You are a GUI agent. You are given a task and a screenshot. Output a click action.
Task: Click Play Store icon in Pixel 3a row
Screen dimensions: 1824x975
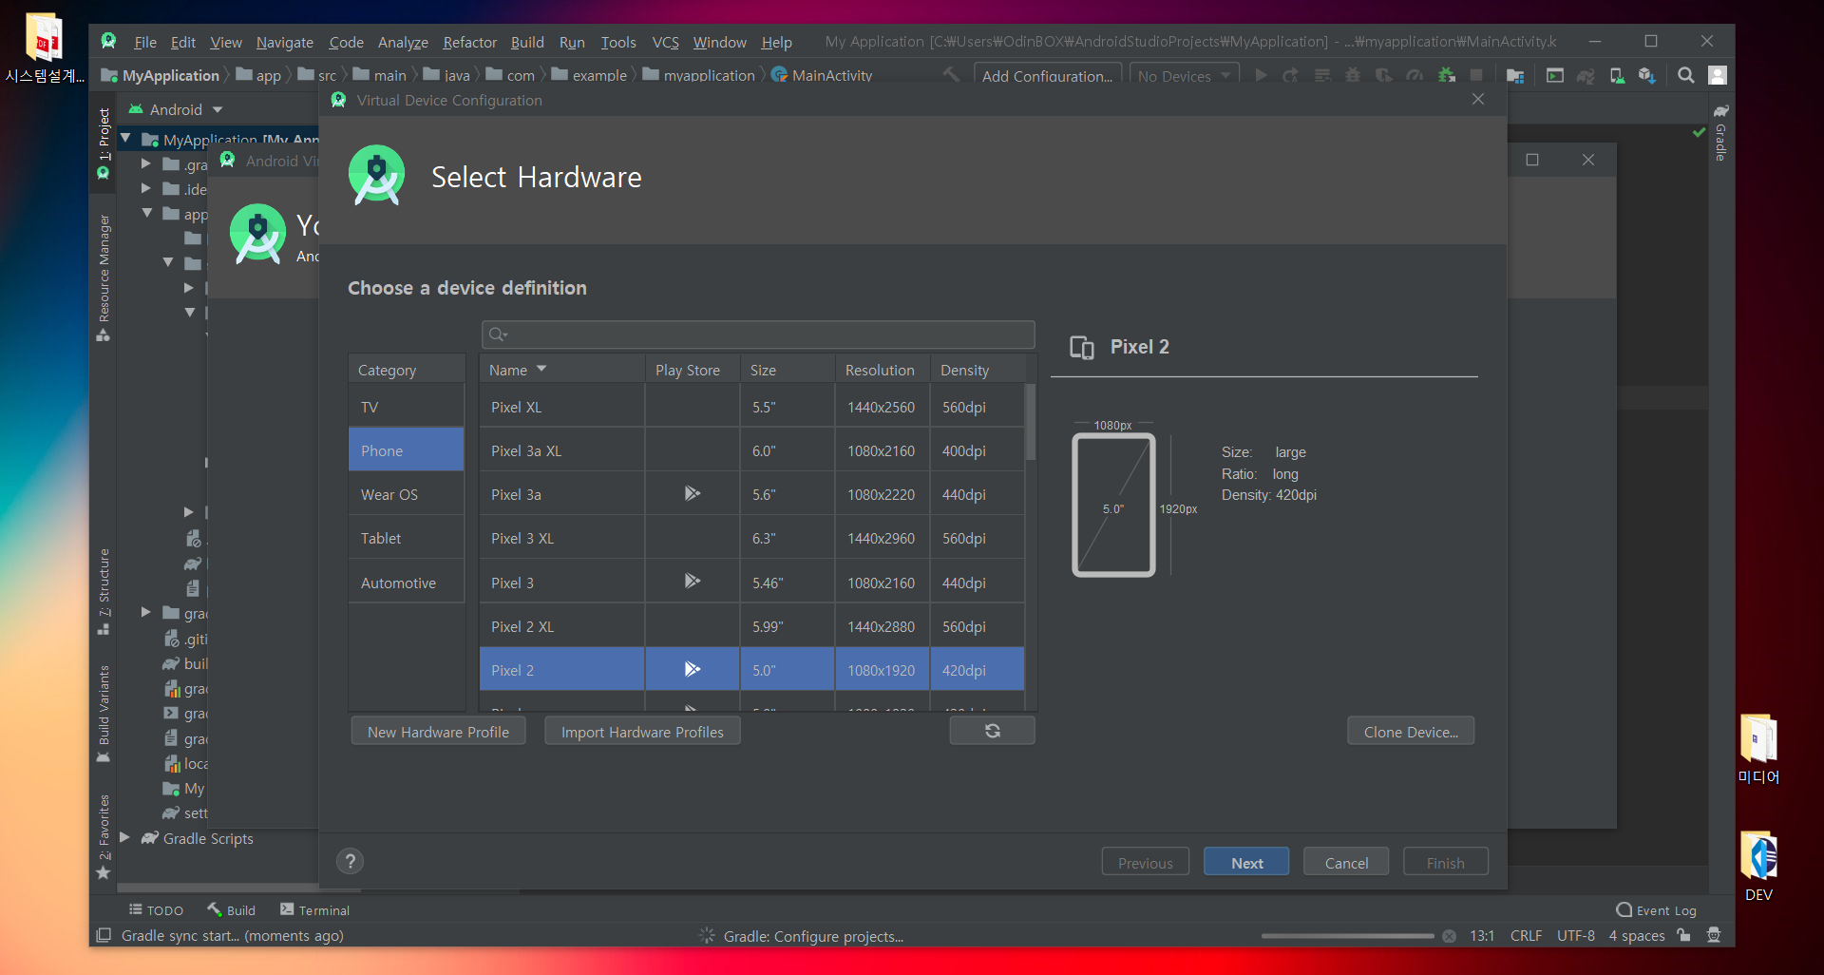click(692, 493)
